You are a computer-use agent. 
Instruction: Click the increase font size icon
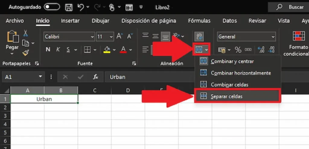pos(119,36)
